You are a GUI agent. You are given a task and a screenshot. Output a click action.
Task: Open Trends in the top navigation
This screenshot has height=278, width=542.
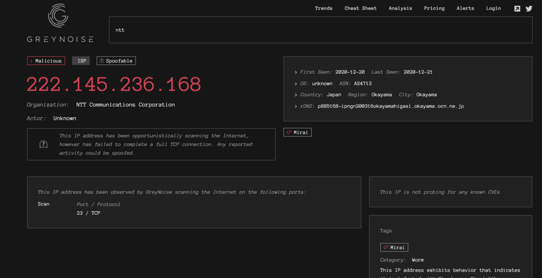pyautogui.click(x=323, y=8)
